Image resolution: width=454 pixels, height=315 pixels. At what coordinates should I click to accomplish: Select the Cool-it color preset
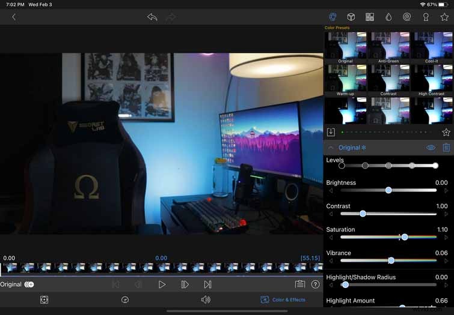pos(431,47)
